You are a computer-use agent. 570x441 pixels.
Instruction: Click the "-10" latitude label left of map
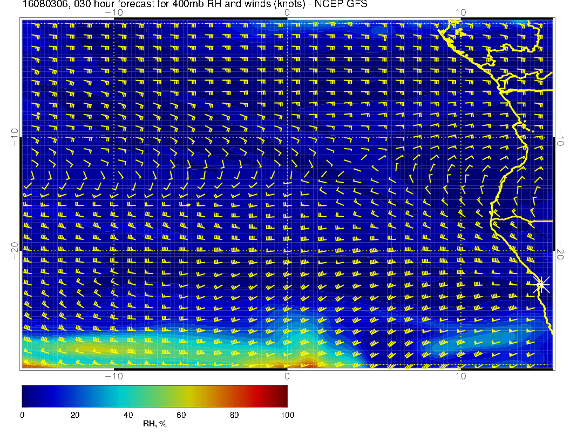[15, 137]
